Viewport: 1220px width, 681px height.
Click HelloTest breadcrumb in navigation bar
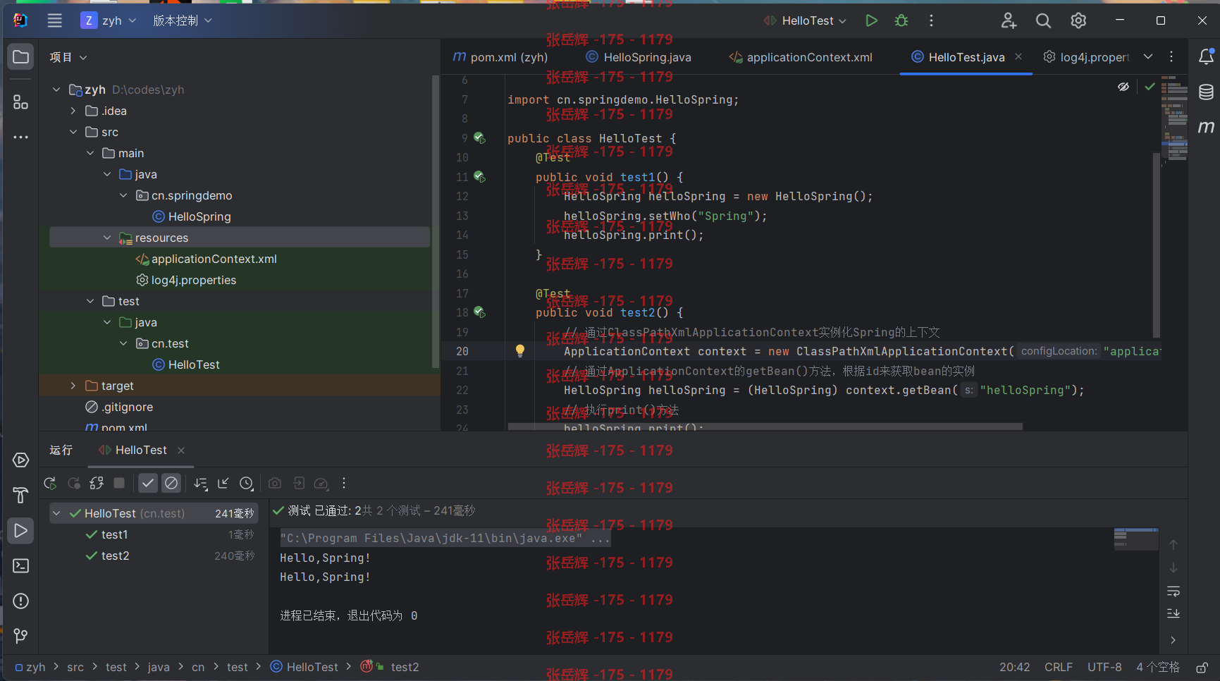point(304,667)
